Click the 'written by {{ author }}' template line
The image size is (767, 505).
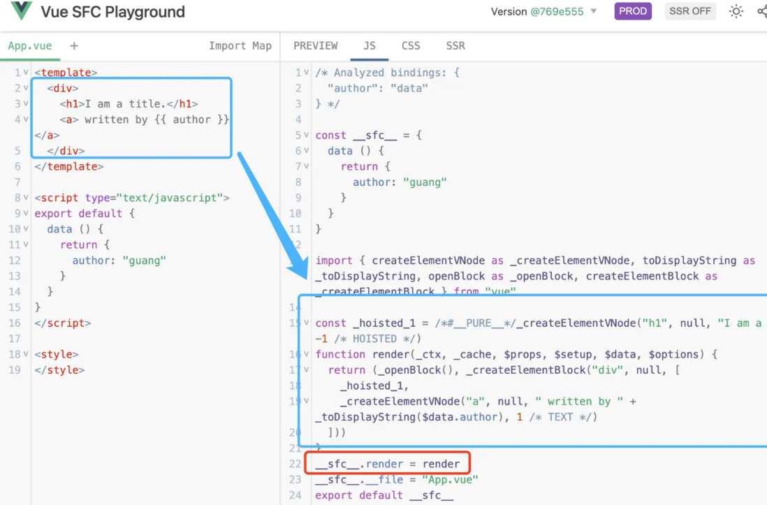145,119
